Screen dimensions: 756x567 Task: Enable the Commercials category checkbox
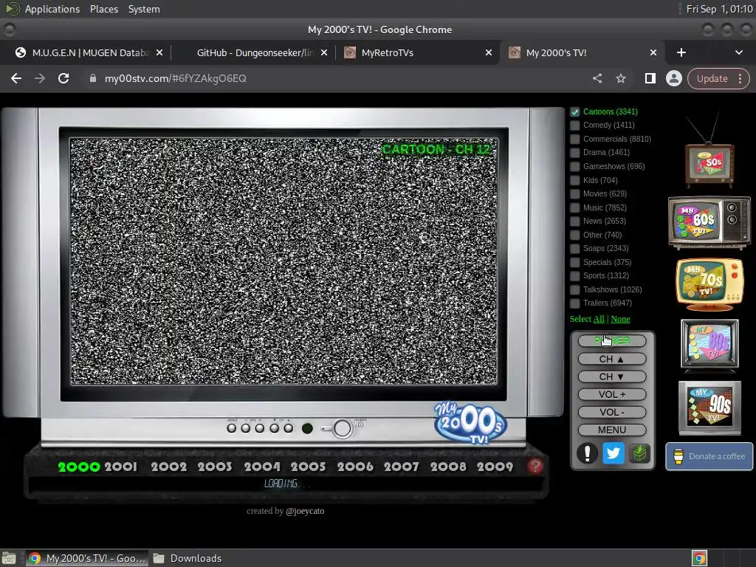tap(574, 139)
